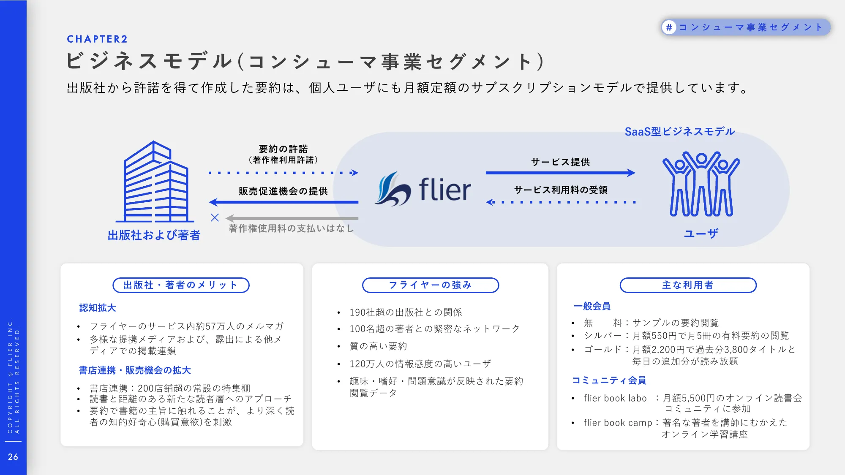
Task: Select the 主な利用者 pill header
Action: (688, 285)
